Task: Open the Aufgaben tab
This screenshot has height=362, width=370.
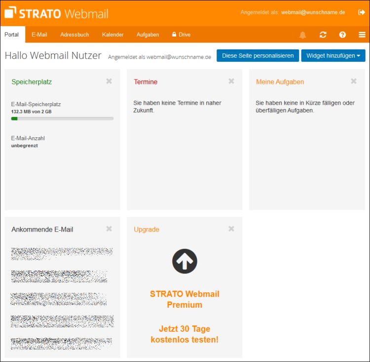Action: click(148, 35)
